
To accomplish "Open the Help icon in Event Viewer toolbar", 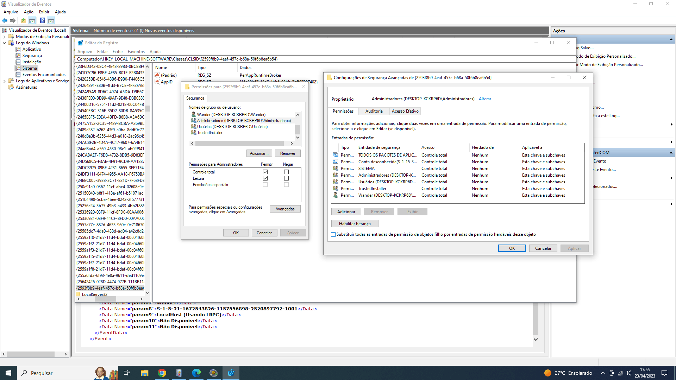I will pos(42,20).
